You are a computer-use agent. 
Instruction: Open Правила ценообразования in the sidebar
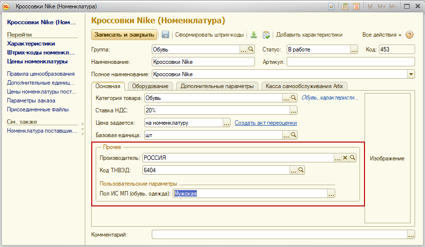(x=41, y=74)
